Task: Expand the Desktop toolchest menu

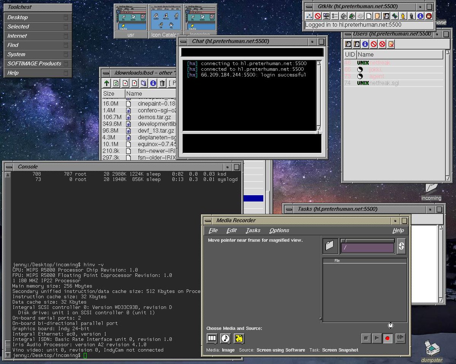Action: (x=18, y=17)
